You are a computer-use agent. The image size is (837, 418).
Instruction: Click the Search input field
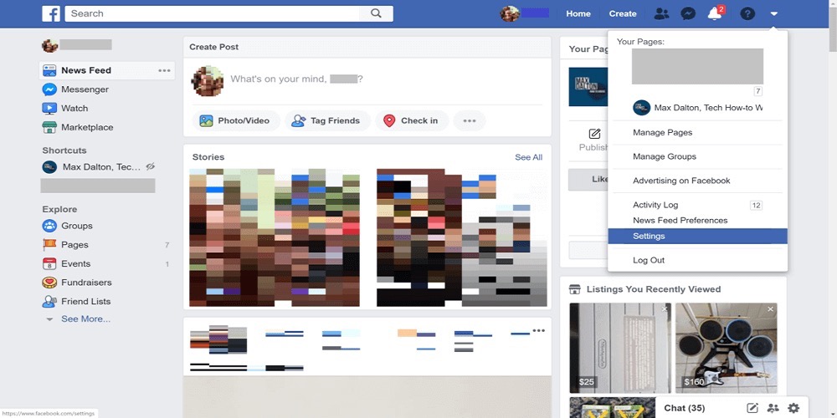213,14
